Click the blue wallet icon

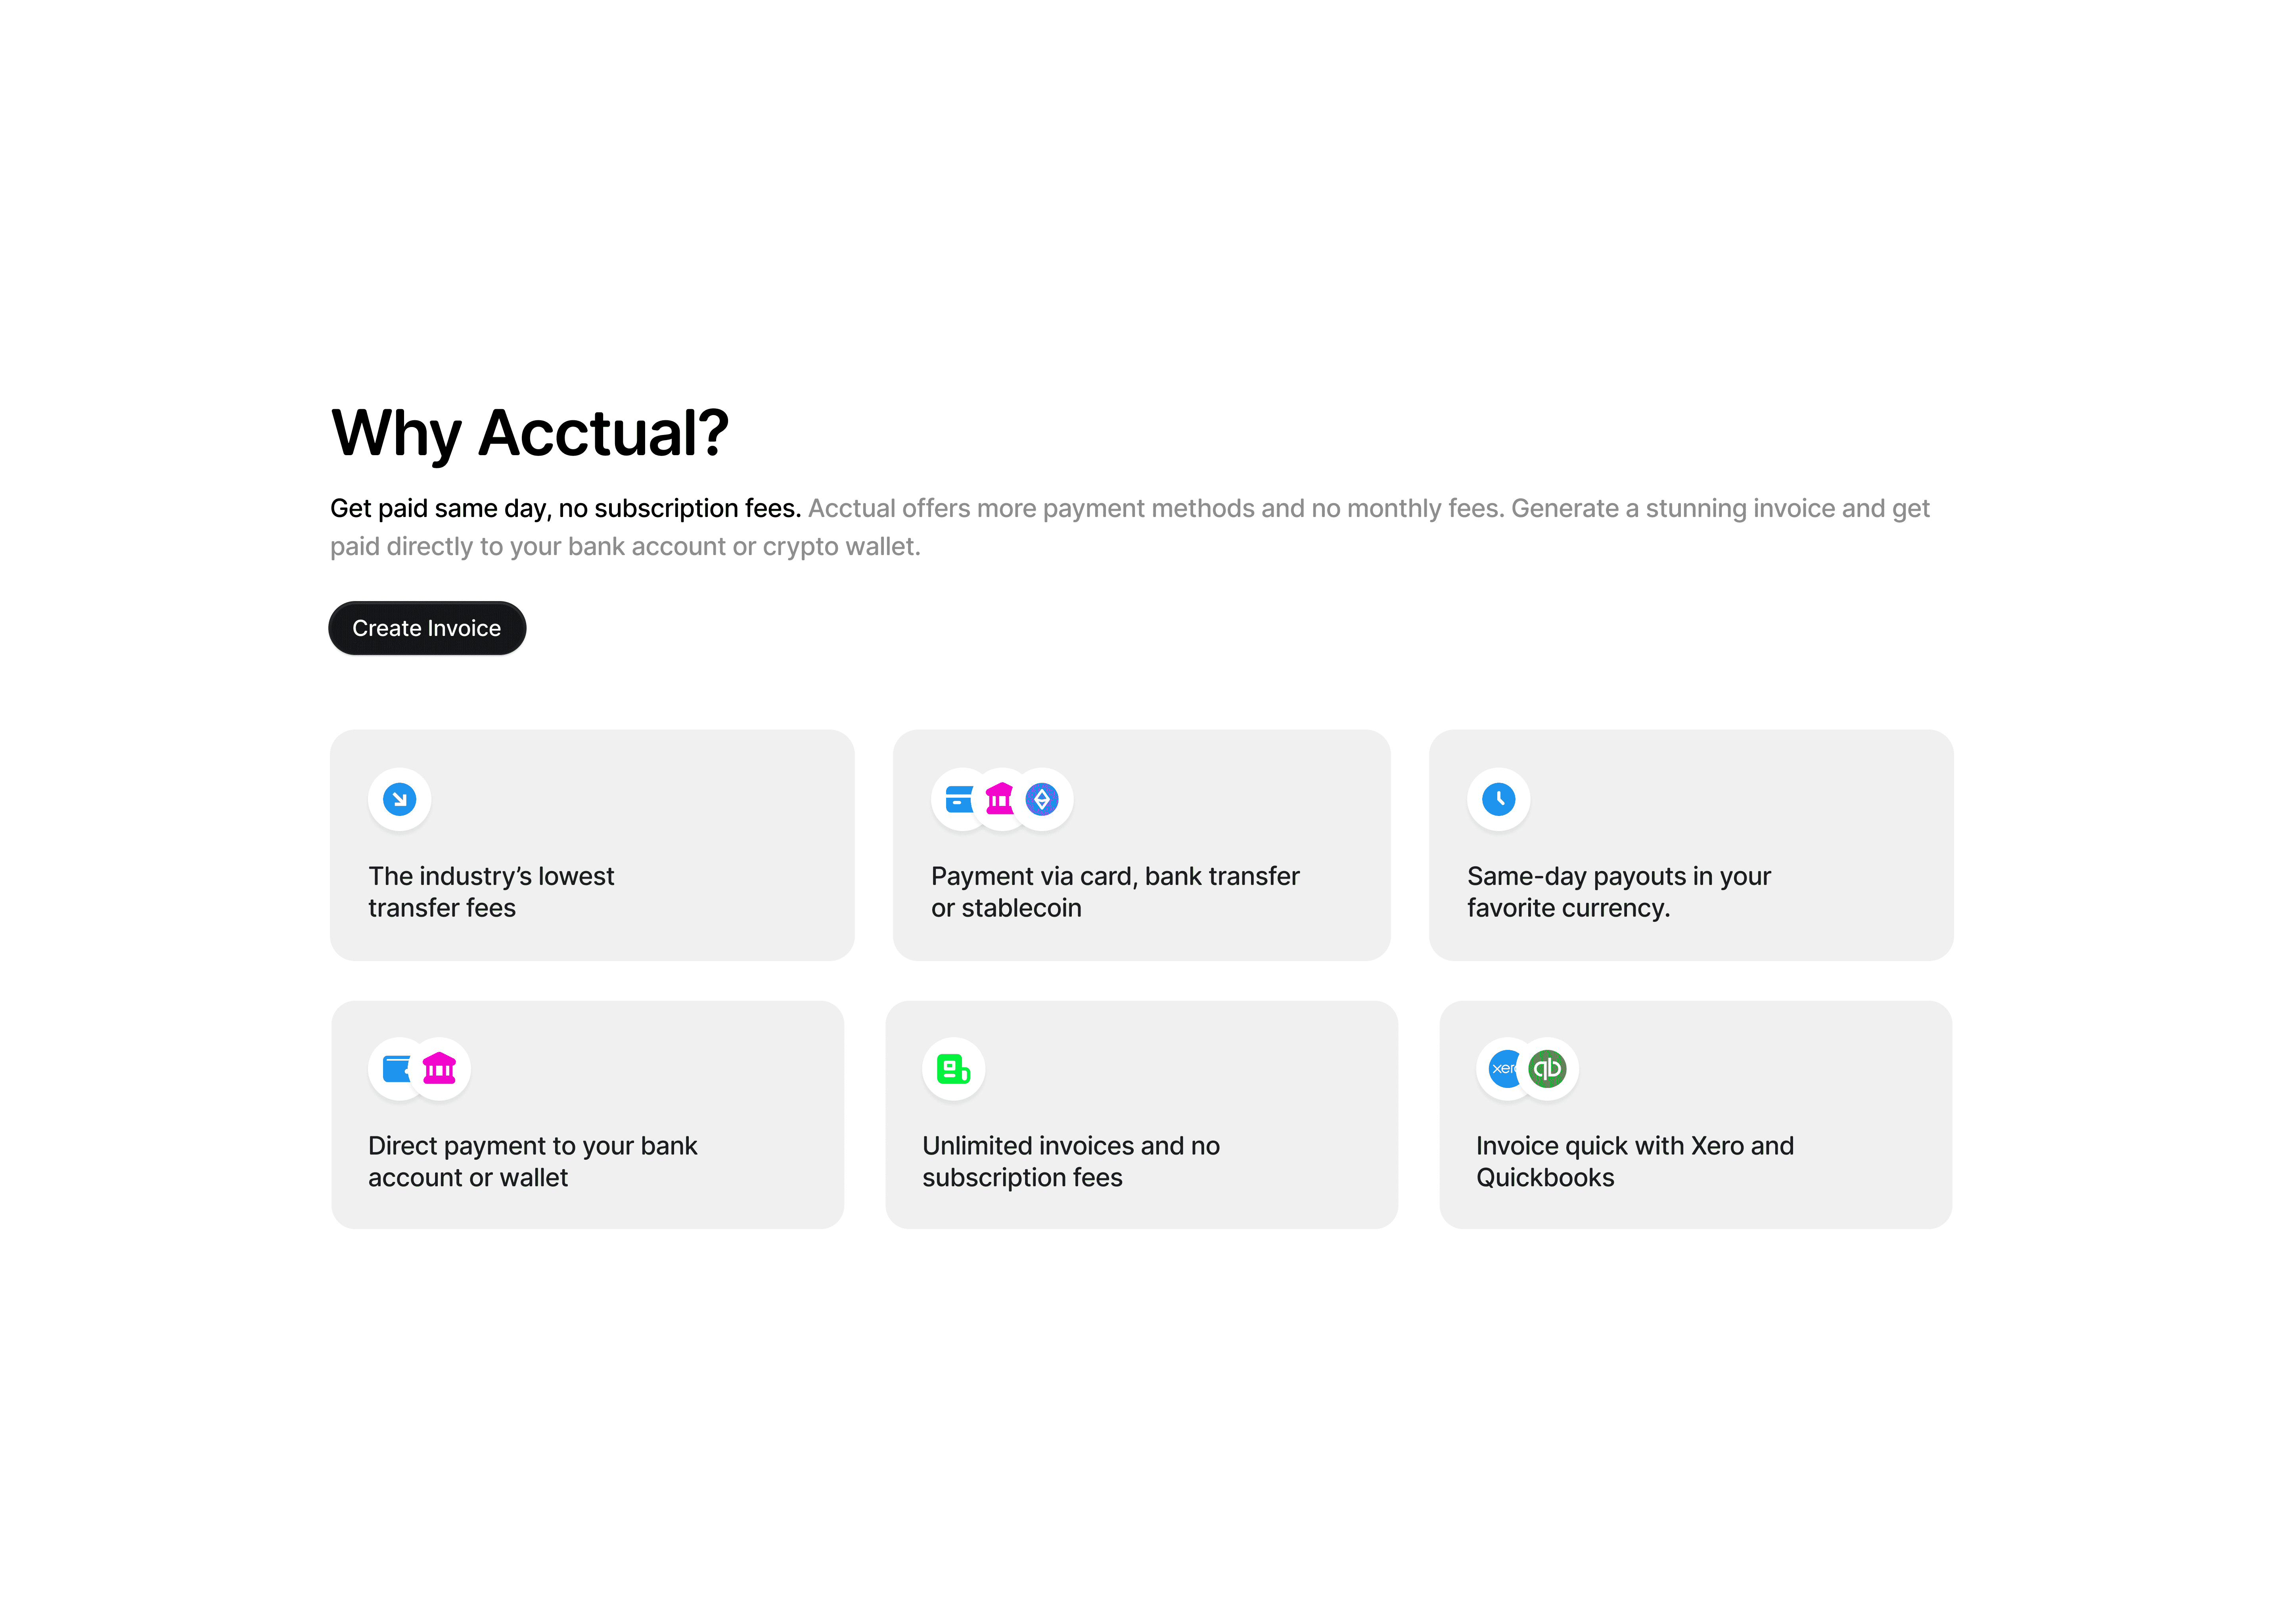[x=397, y=1069]
